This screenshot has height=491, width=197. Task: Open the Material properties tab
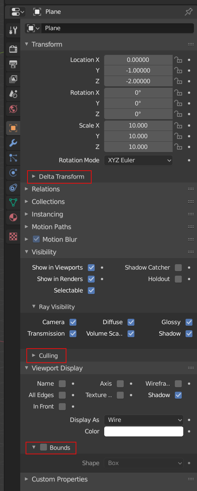[13, 218]
